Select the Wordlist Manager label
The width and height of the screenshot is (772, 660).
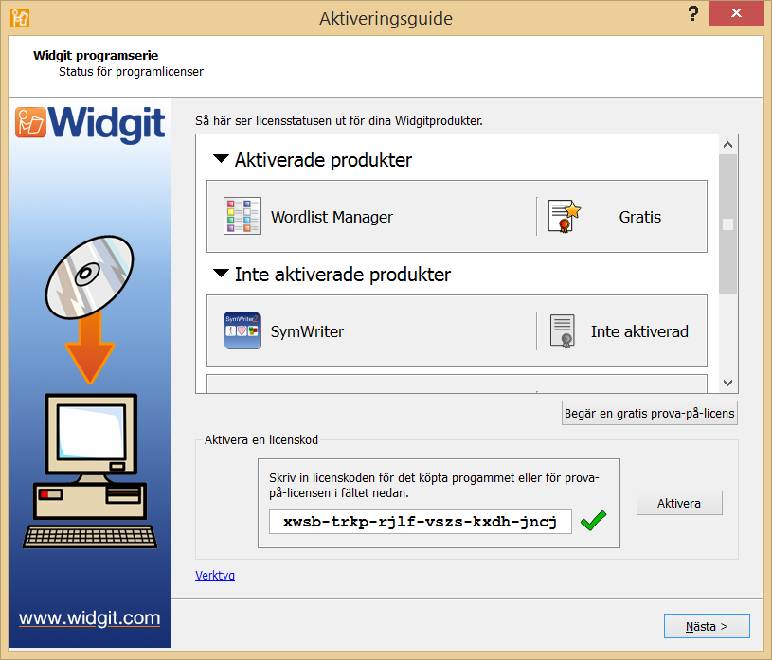tap(332, 217)
